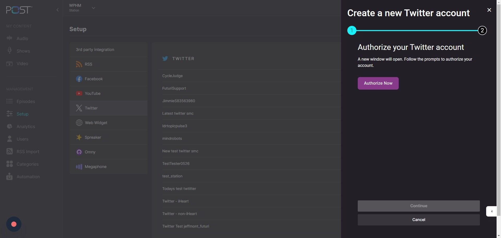This screenshot has width=501, height=238.
Task: Click the Megaphone integration icon
Action: (x=79, y=167)
